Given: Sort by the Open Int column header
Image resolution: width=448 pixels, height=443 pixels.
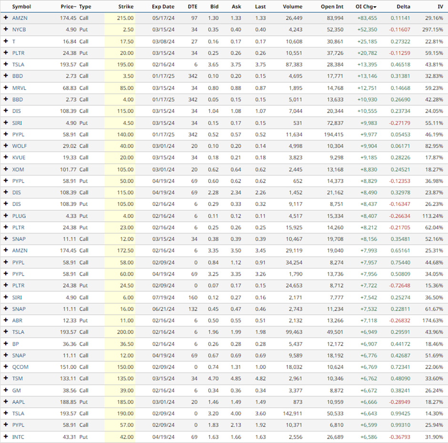Looking at the screenshot, I should 332,7.
